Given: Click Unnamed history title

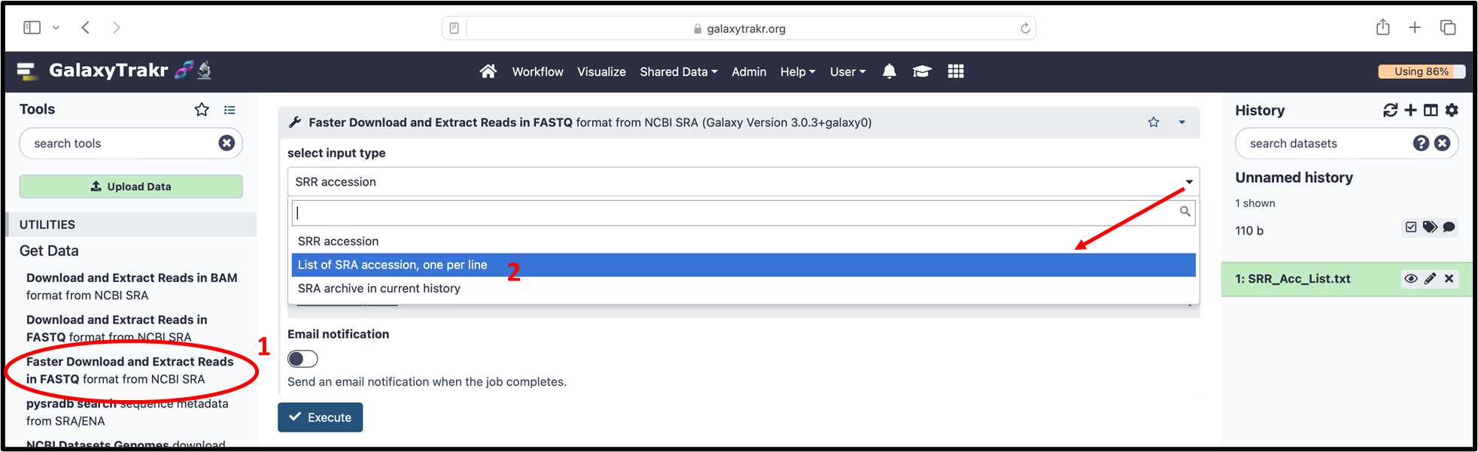Looking at the screenshot, I should (x=1294, y=177).
